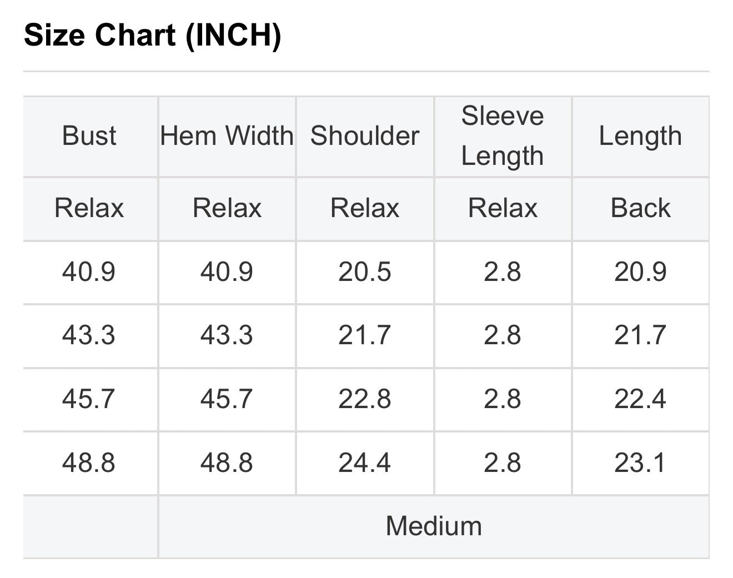Select the Bust column header
The image size is (733, 578).
pos(89,136)
